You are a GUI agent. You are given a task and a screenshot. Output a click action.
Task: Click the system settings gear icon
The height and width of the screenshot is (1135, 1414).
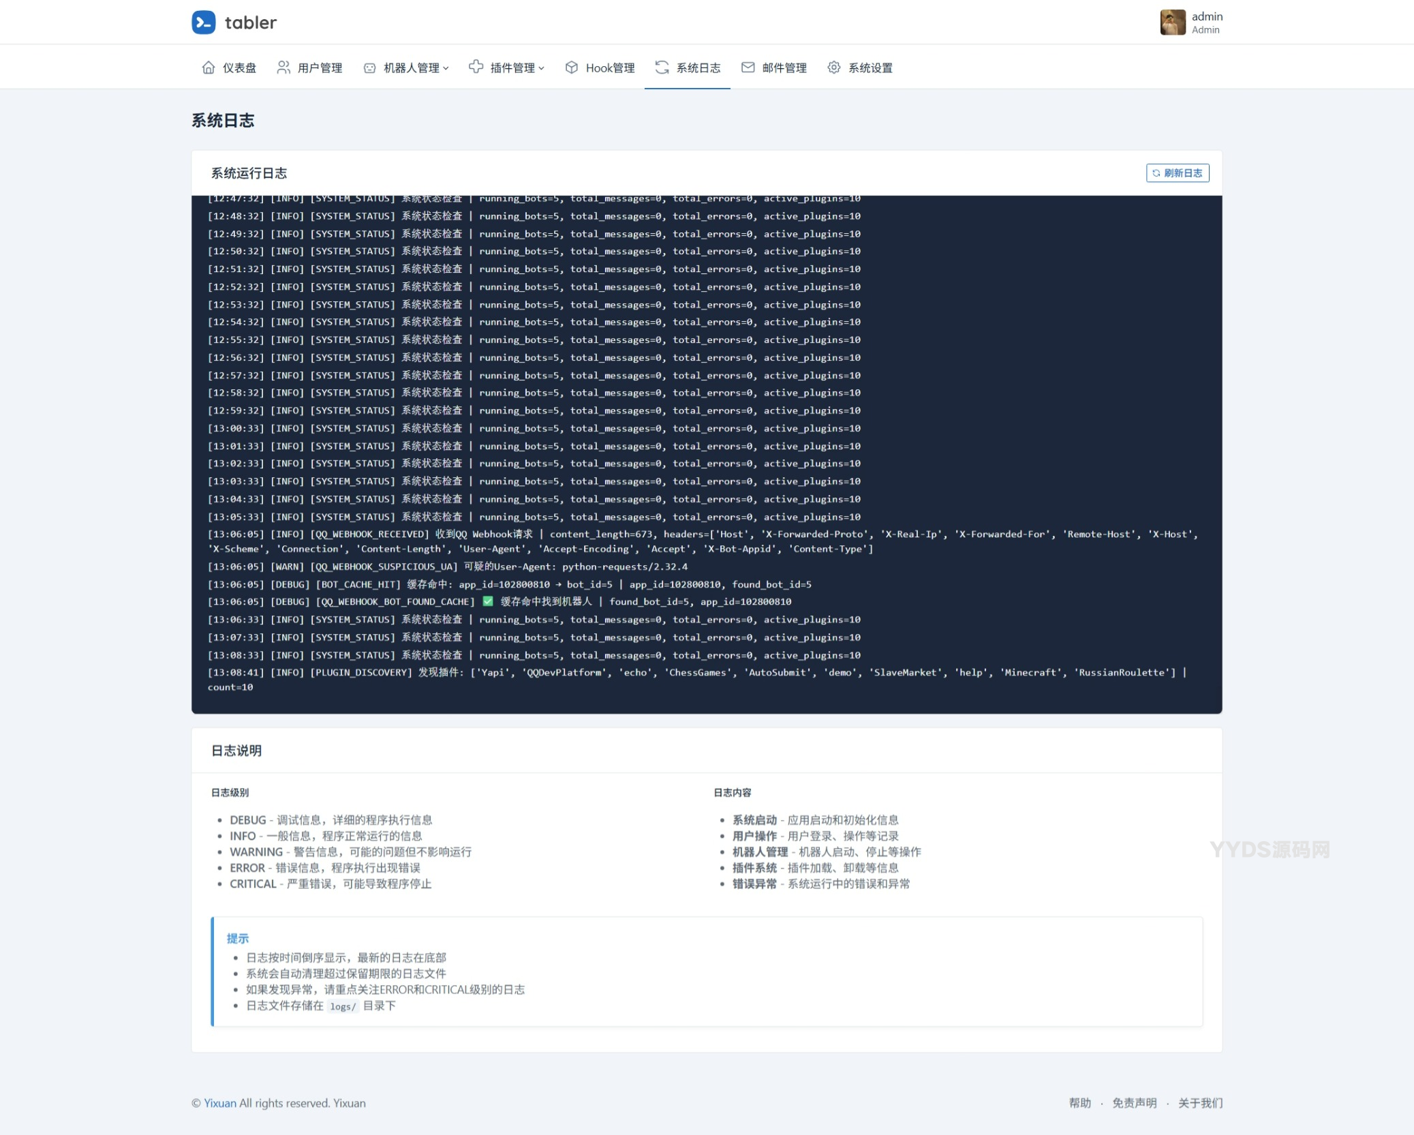tap(833, 67)
